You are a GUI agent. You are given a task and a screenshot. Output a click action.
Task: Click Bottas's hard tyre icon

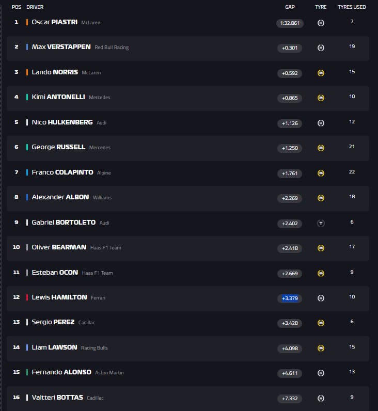coord(321,399)
